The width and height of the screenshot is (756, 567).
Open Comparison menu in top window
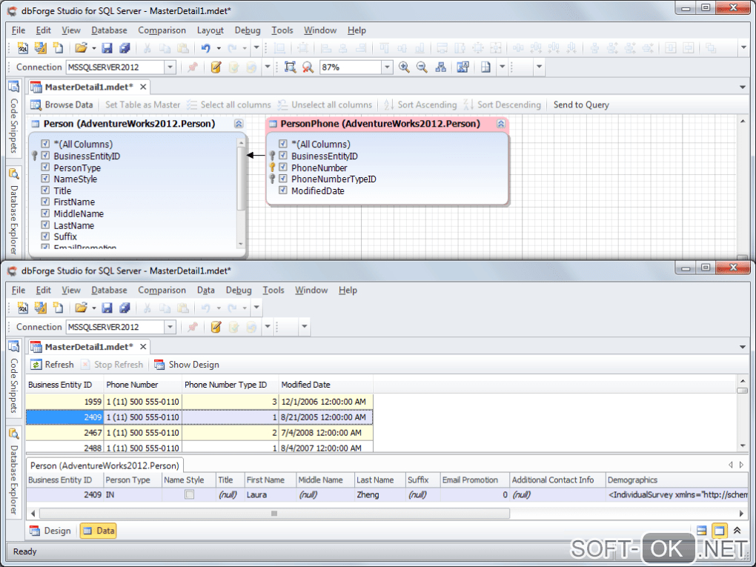tap(162, 30)
